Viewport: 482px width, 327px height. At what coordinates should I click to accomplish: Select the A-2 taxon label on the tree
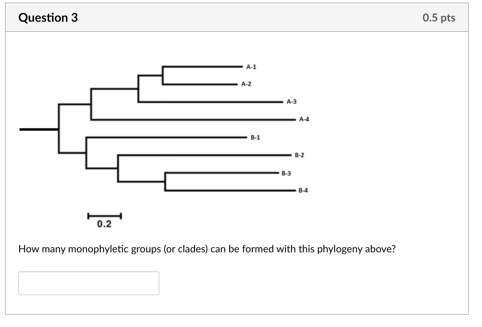coord(246,84)
